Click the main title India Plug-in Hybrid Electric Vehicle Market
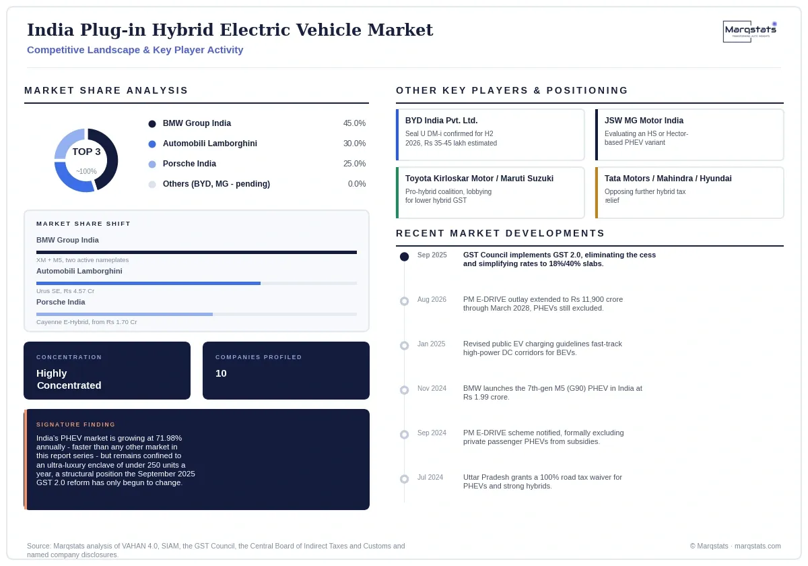The width and height of the screenshot is (808, 566). (230, 30)
